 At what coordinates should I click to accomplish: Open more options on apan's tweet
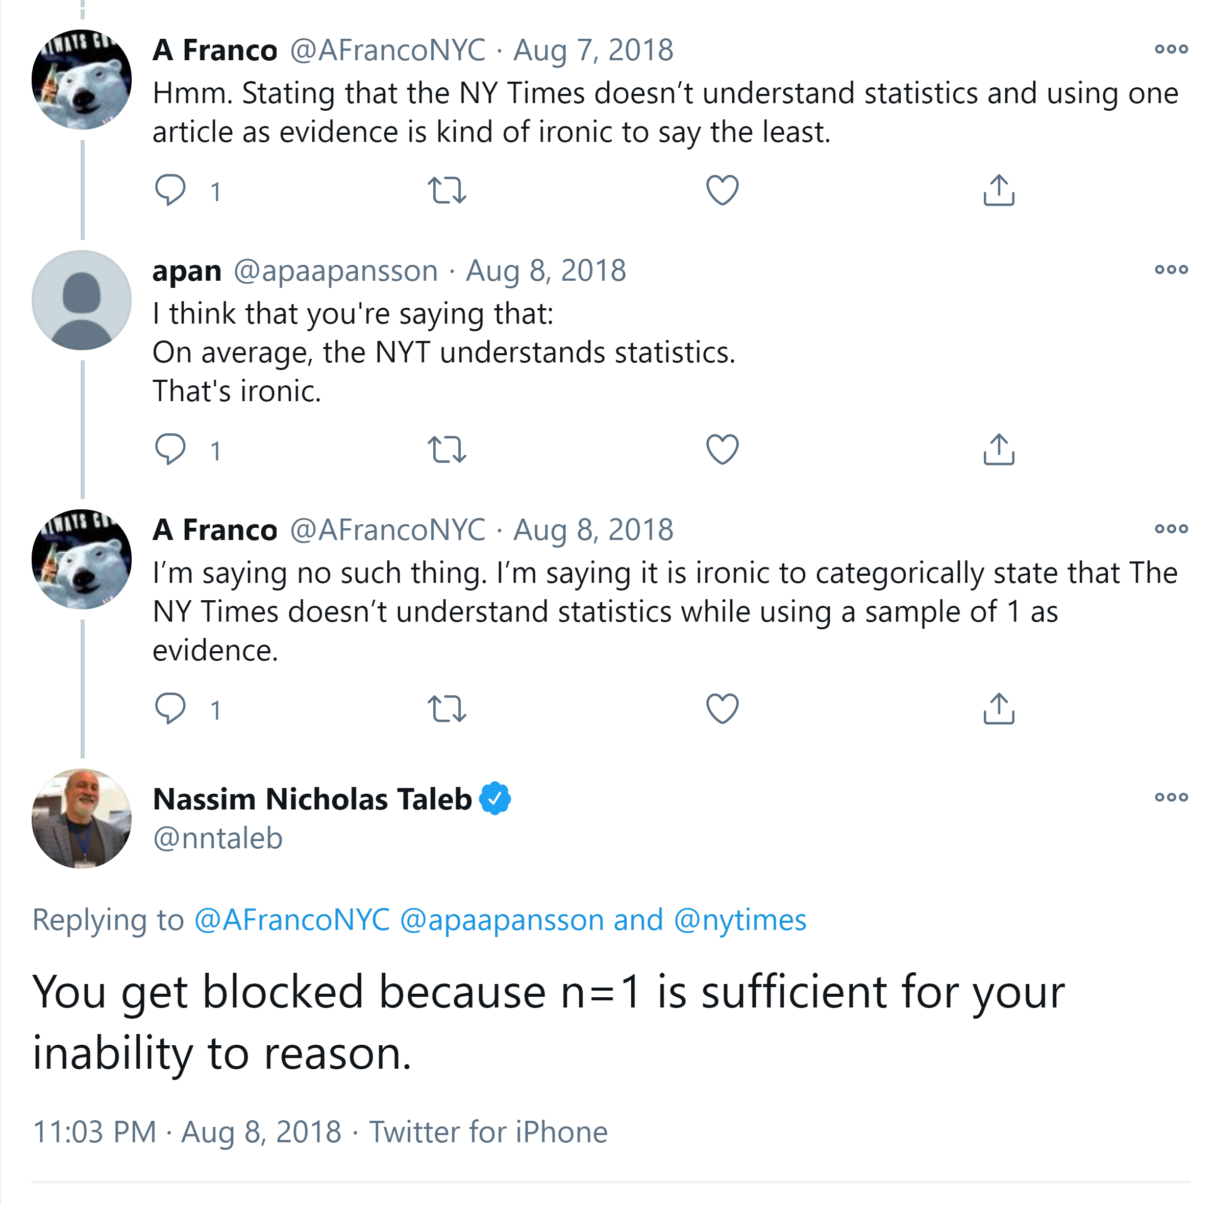(1171, 270)
